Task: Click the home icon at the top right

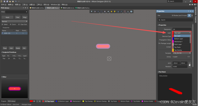Action: pos(190,5)
